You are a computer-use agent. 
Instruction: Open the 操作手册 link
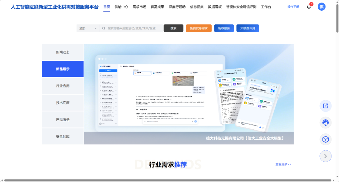coord(293,7)
